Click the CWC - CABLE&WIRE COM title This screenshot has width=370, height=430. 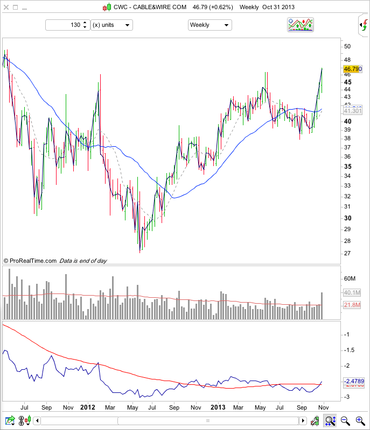click(150, 7)
